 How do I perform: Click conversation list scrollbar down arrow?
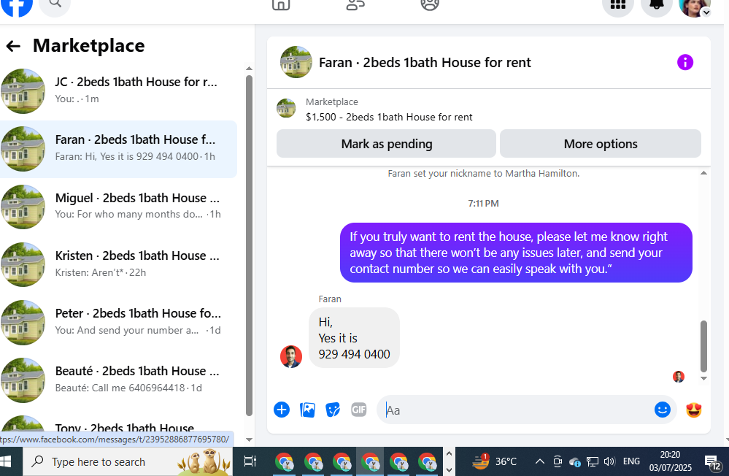click(249, 439)
